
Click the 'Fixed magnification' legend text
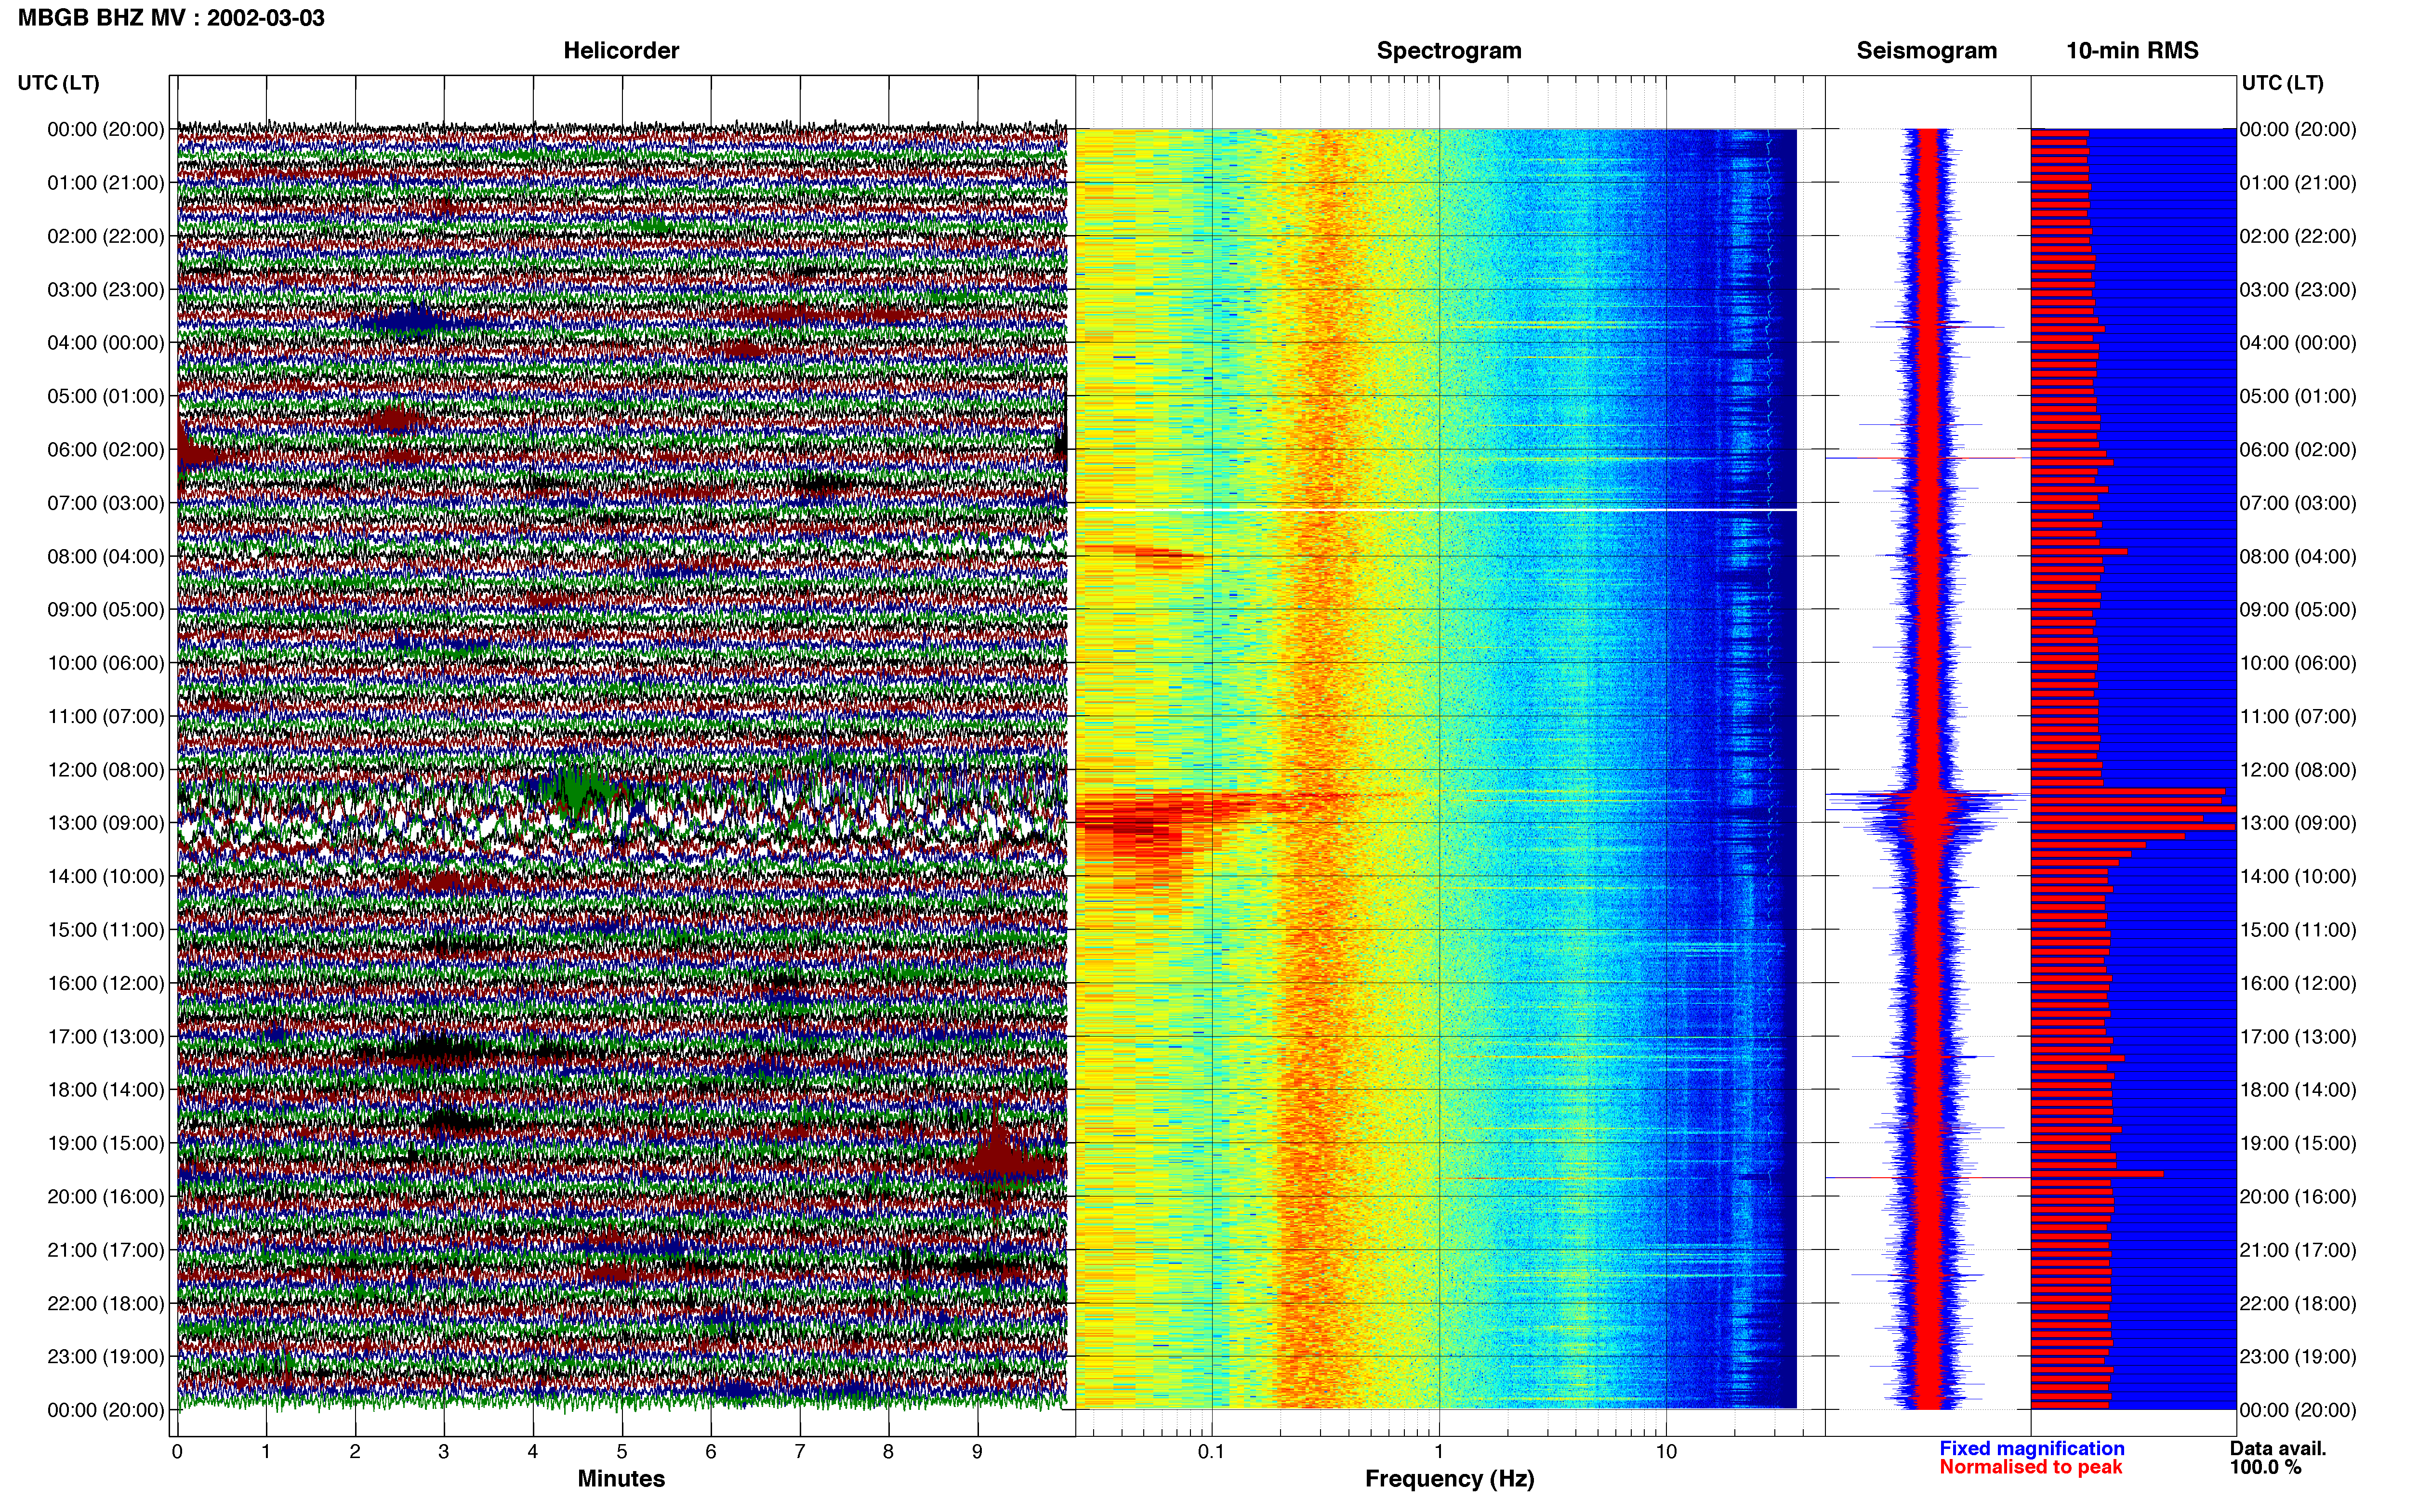2031,1448
